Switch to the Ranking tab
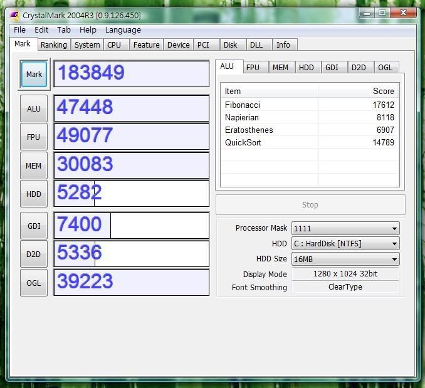Image resolution: width=425 pixels, height=388 pixels. (x=54, y=45)
